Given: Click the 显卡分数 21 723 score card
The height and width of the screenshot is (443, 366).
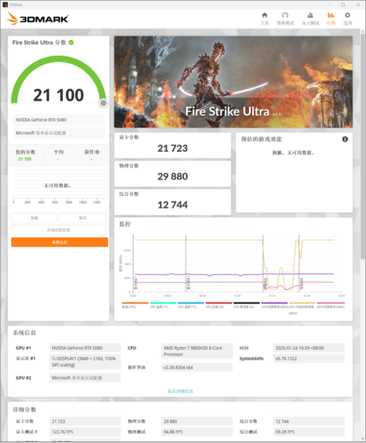Looking at the screenshot, I should tap(173, 145).
